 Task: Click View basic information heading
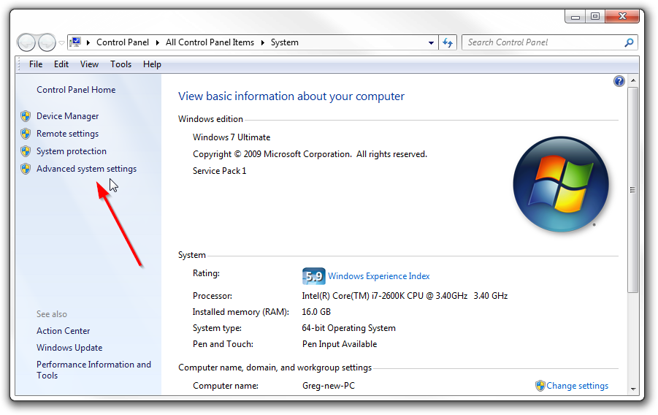pos(291,96)
